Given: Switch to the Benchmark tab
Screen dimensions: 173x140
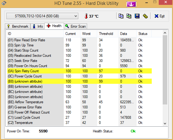Looking at the screenshot, I should click(18, 26).
